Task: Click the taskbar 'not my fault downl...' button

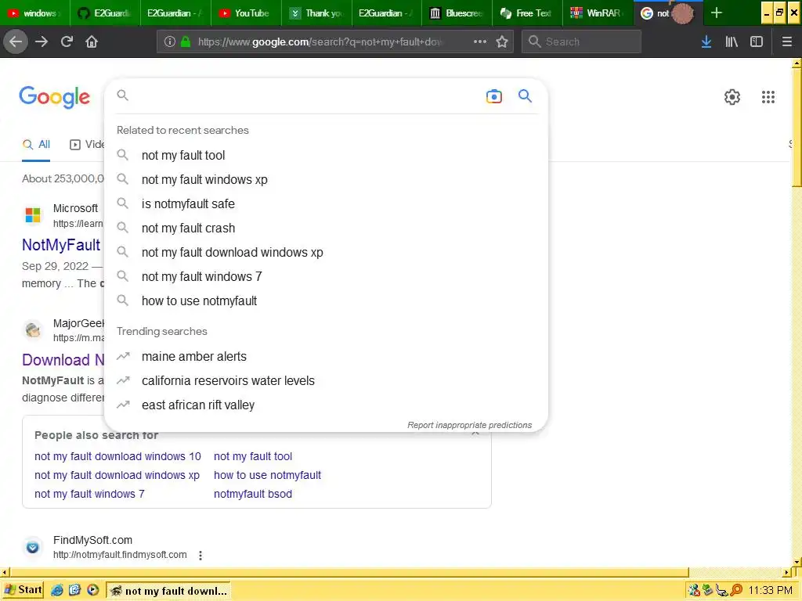Action: click(168, 591)
